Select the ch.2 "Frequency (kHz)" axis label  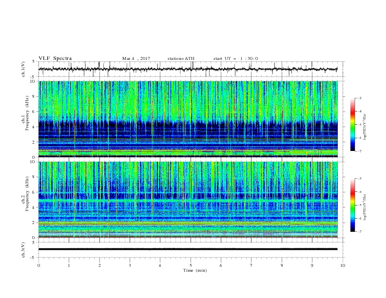click(27, 194)
